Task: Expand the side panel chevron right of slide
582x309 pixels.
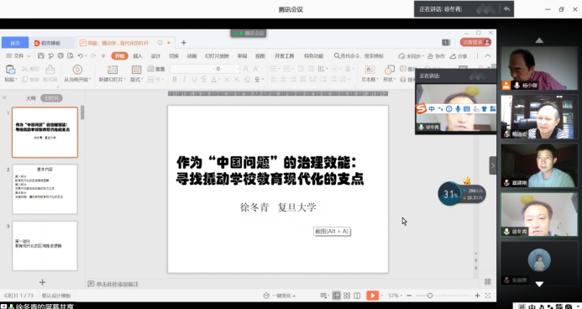Action: [492, 165]
